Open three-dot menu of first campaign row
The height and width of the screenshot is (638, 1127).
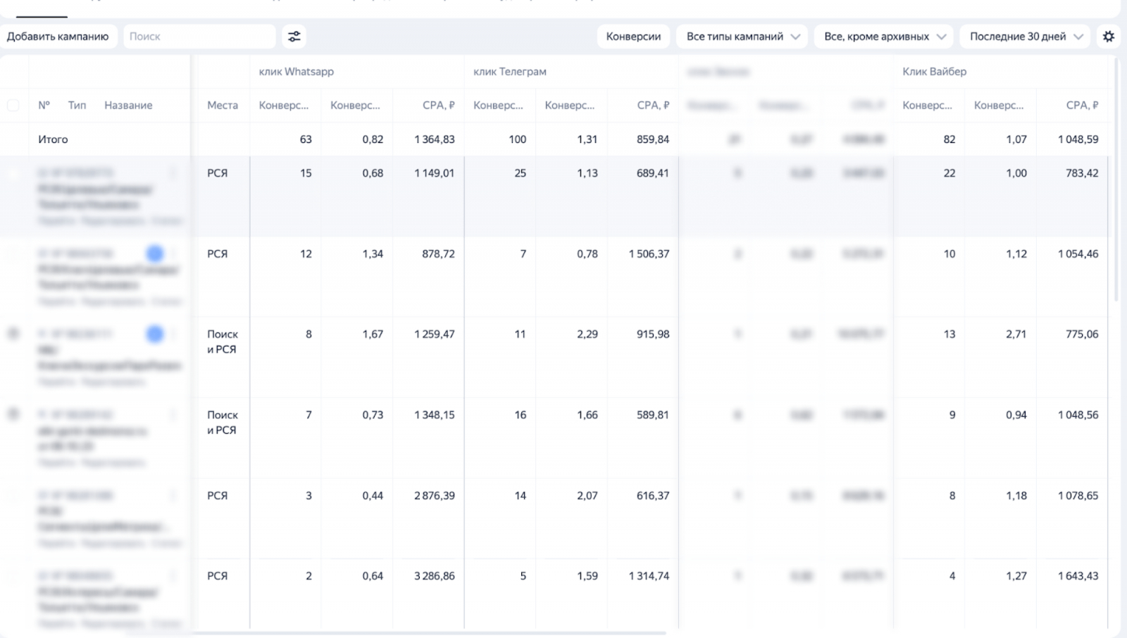click(173, 173)
